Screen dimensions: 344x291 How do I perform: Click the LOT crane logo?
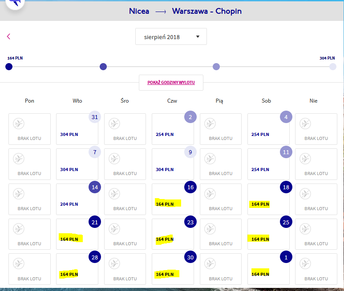coord(15,3)
